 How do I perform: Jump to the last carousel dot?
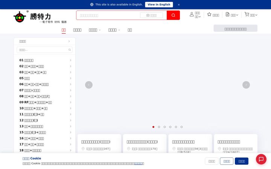[x=181, y=127]
